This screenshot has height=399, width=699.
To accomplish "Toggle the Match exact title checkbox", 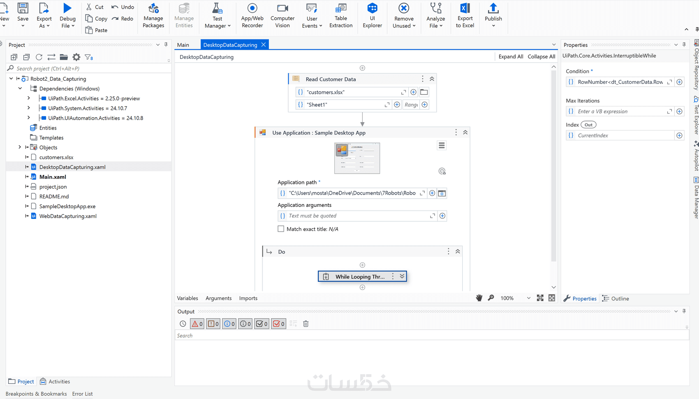I will pyautogui.click(x=281, y=229).
